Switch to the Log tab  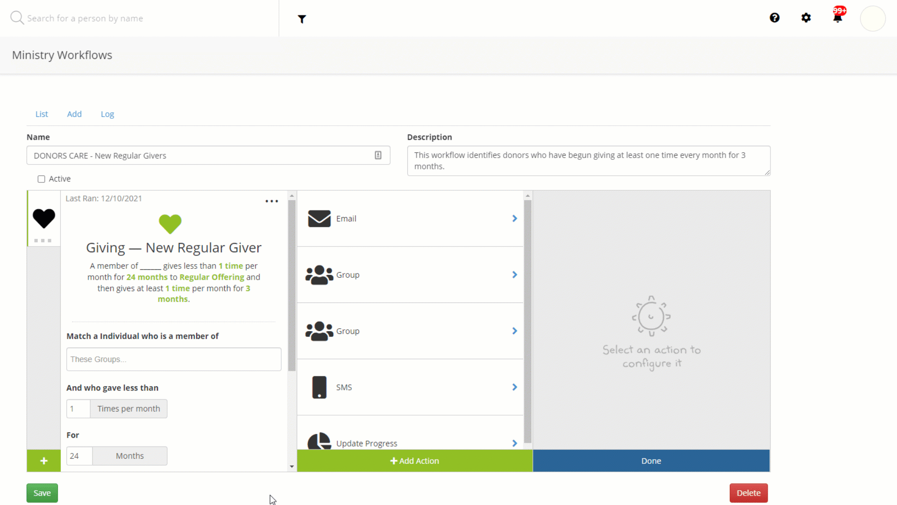(x=107, y=114)
